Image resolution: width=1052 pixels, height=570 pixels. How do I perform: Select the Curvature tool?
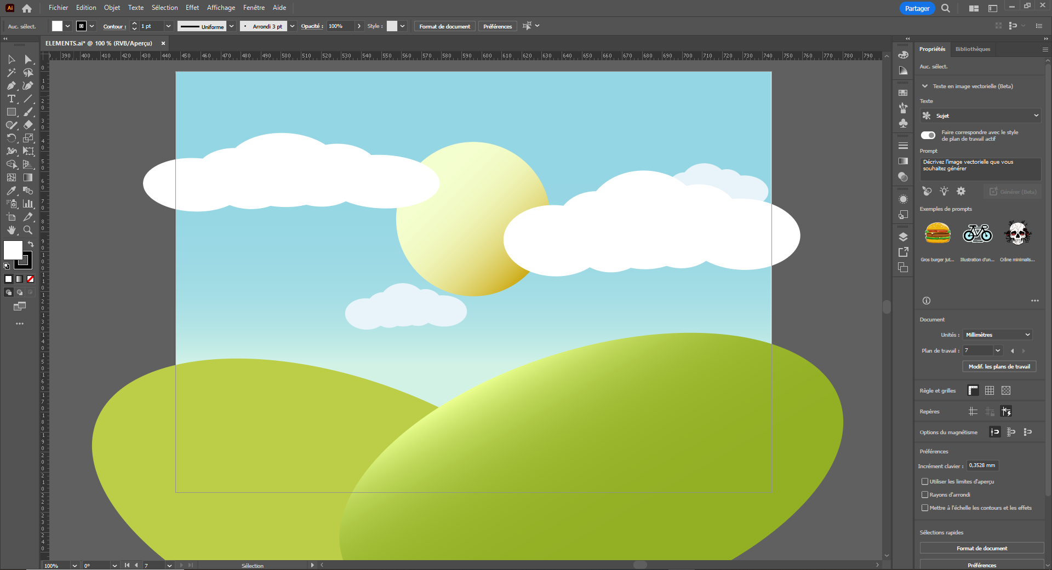tap(28, 85)
